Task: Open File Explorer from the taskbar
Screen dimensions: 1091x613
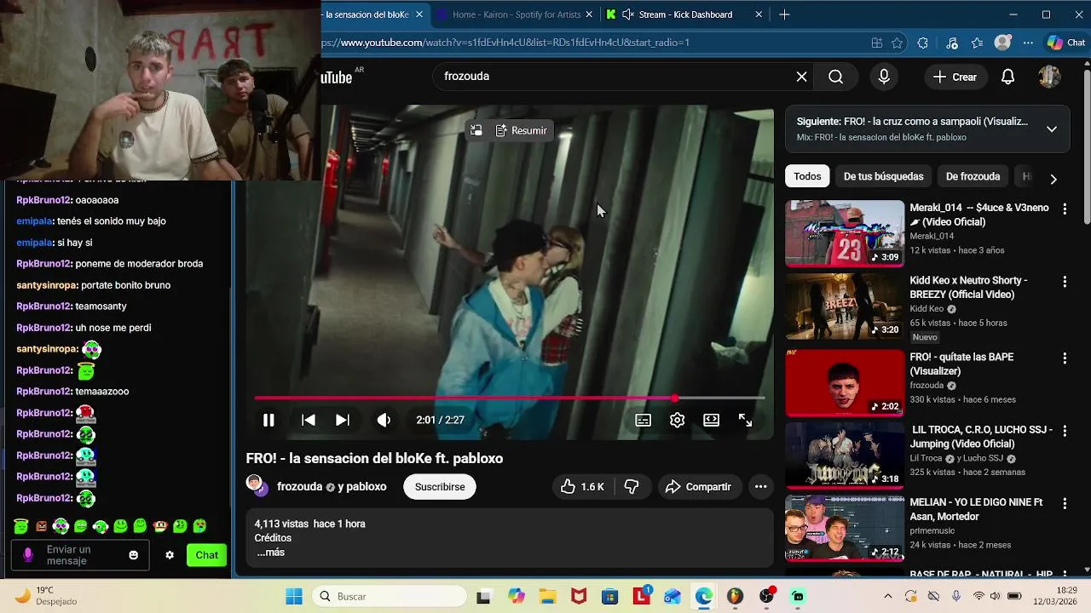Action: point(546,596)
